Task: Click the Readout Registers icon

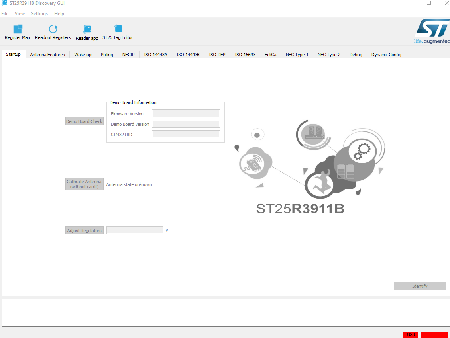Action: [53, 31]
